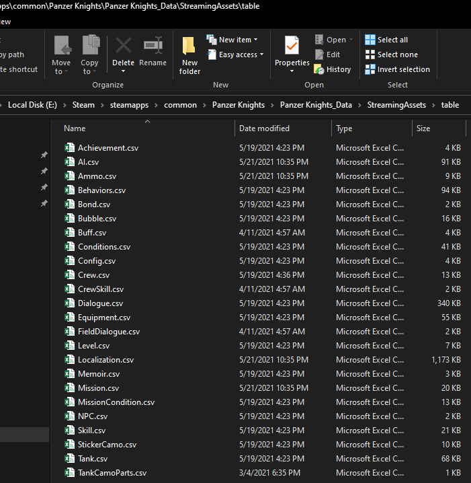Image resolution: width=471 pixels, height=483 pixels.
Task: Open Properties with the checkmark icon
Action: 292,46
